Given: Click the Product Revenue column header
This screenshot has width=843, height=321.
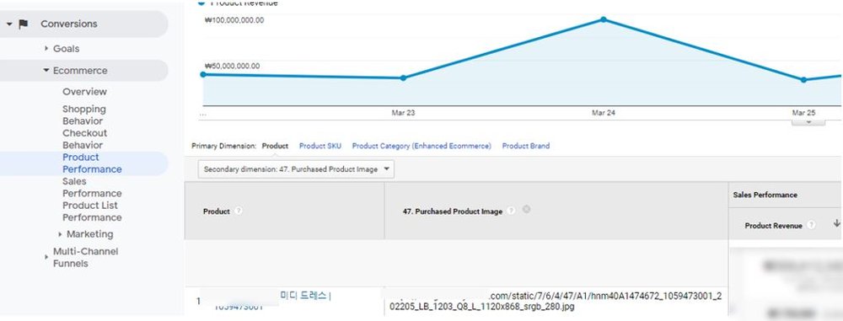Looking at the screenshot, I should pos(773,226).
